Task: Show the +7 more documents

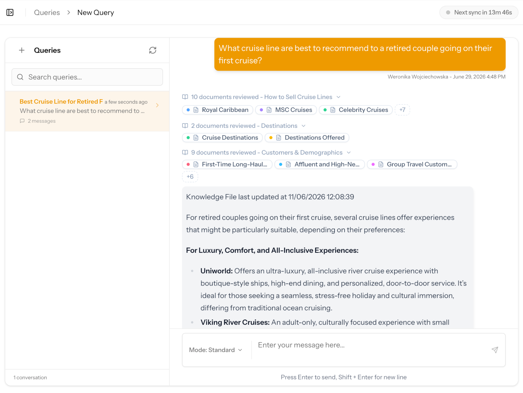Action: (x=402, y=110)
